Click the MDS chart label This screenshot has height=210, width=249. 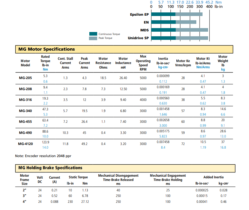pos(145,30)
